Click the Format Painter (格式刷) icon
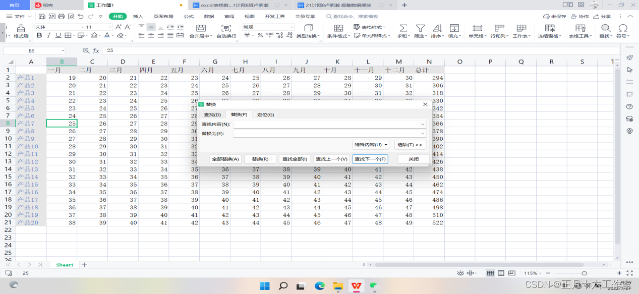This screenshot has width=639, height=294. (21, 28)
